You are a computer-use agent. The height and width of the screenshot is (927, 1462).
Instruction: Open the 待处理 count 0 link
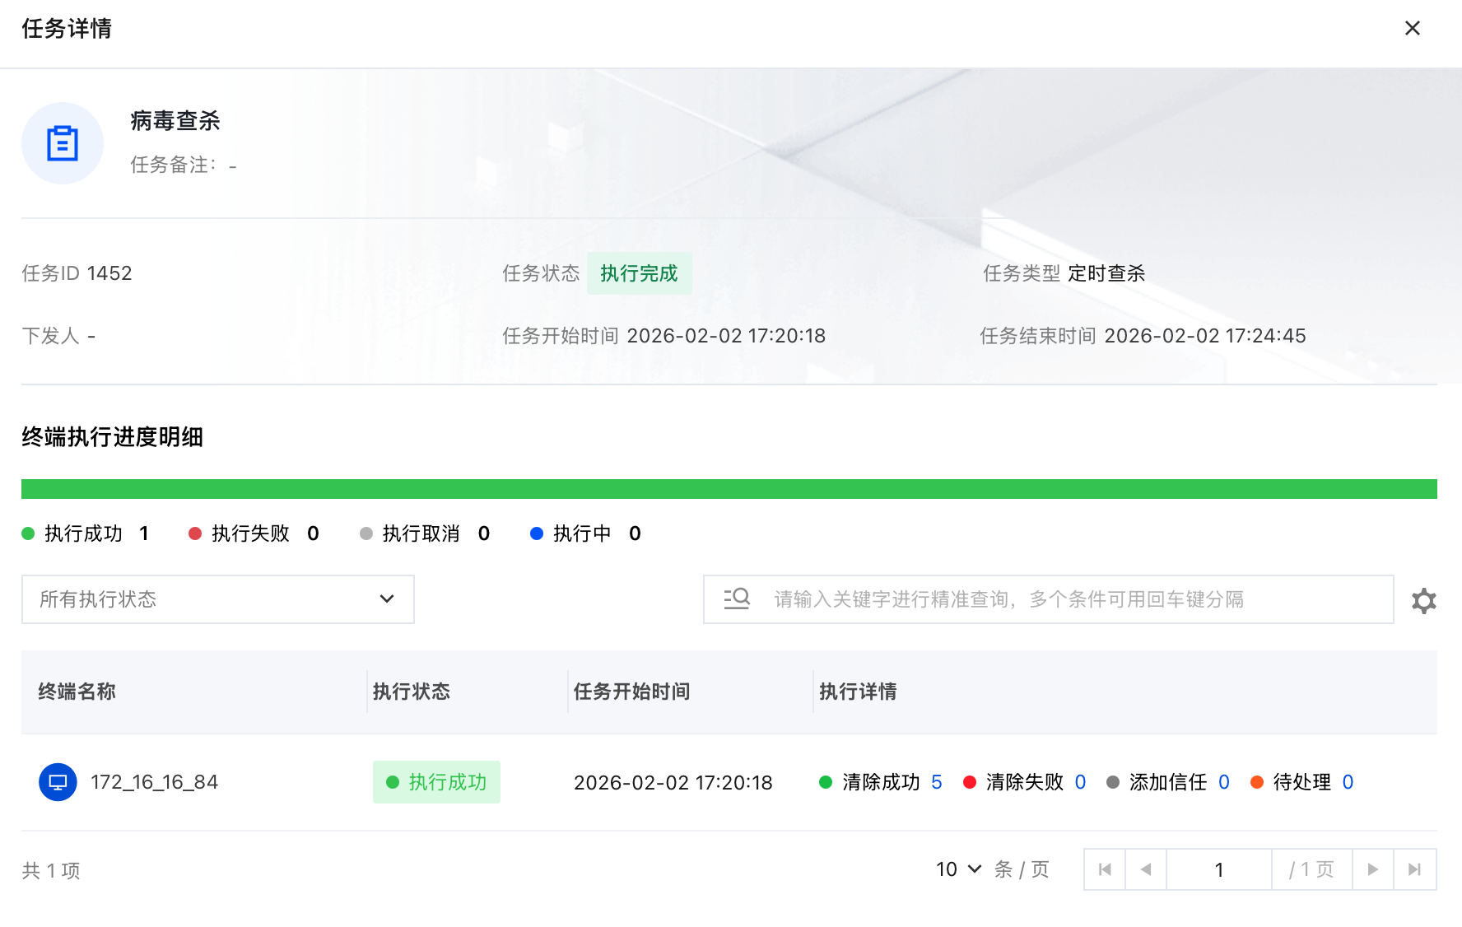coord(1348,782)
